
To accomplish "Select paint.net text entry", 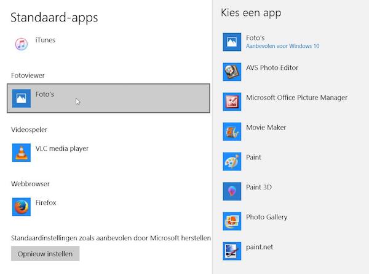I will click(x=260, y=247).
